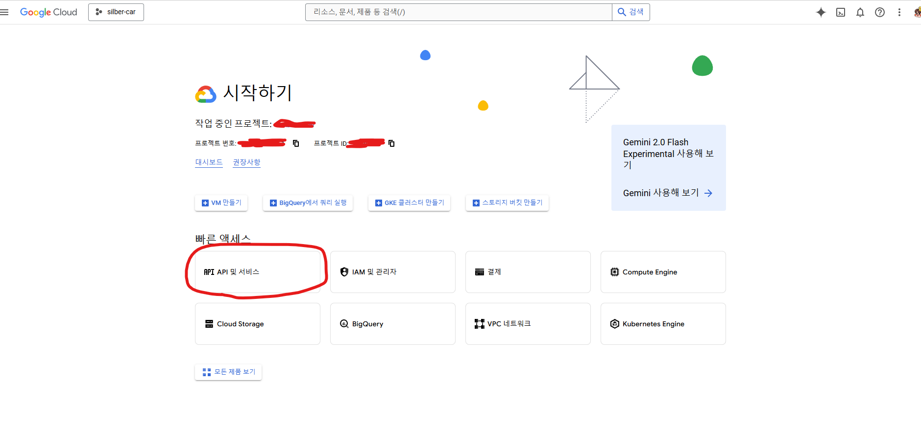
Task: Open the API 및 서비스 card
Action: tap(258, 272)
